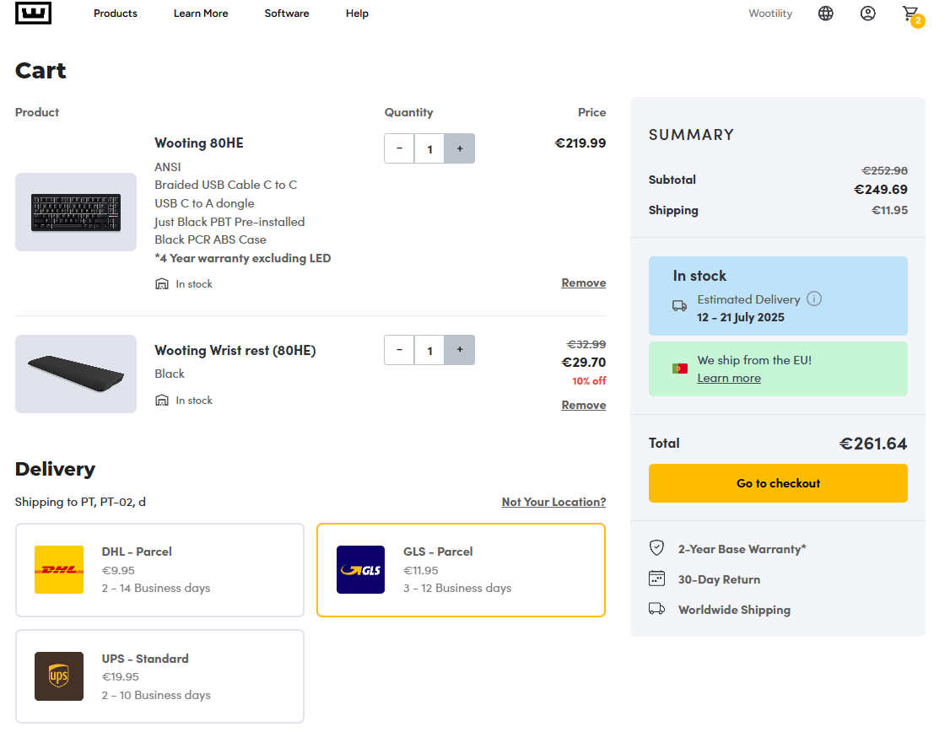This screenshot has height=732, width=950.
Task: Click Go to checkout button
Action: (x=778, y=483)
